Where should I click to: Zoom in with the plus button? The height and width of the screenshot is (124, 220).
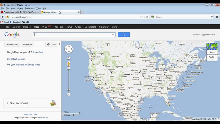(x=69, y=68)
